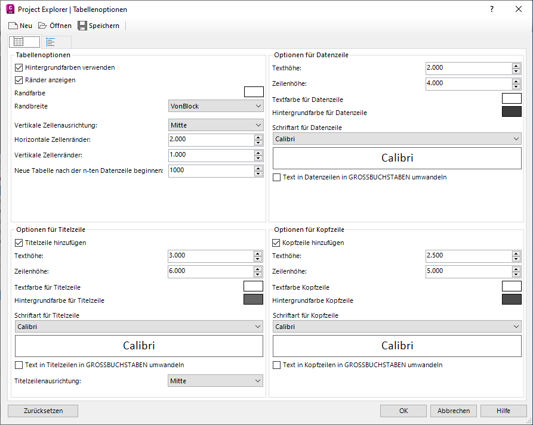Increase Texthöhe für Datenzeile with up arrow

516,65
